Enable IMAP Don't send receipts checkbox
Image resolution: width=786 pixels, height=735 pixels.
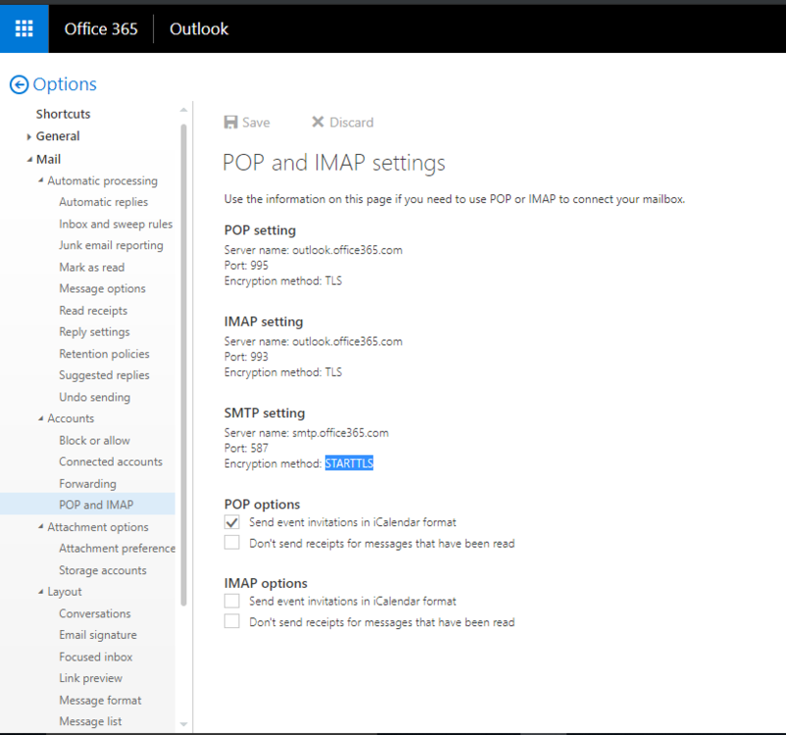point(232,621)
